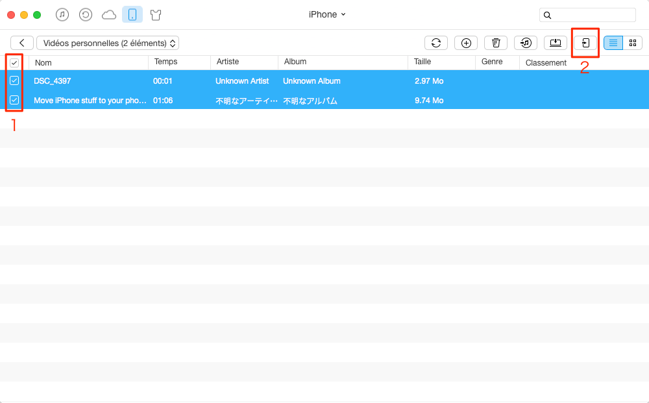Open the iTunes library music icon
The width and height of the screenshot is (649, 403).
[x=62, y=15]
